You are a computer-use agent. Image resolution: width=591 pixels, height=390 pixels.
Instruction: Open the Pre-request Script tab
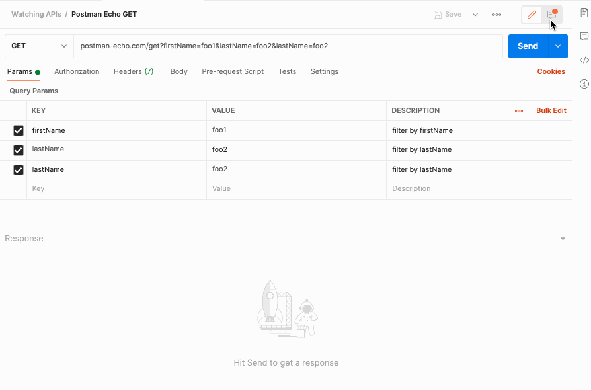(x=231, y=71)
